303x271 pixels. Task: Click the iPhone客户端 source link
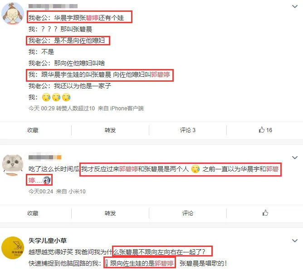[127, 108]
